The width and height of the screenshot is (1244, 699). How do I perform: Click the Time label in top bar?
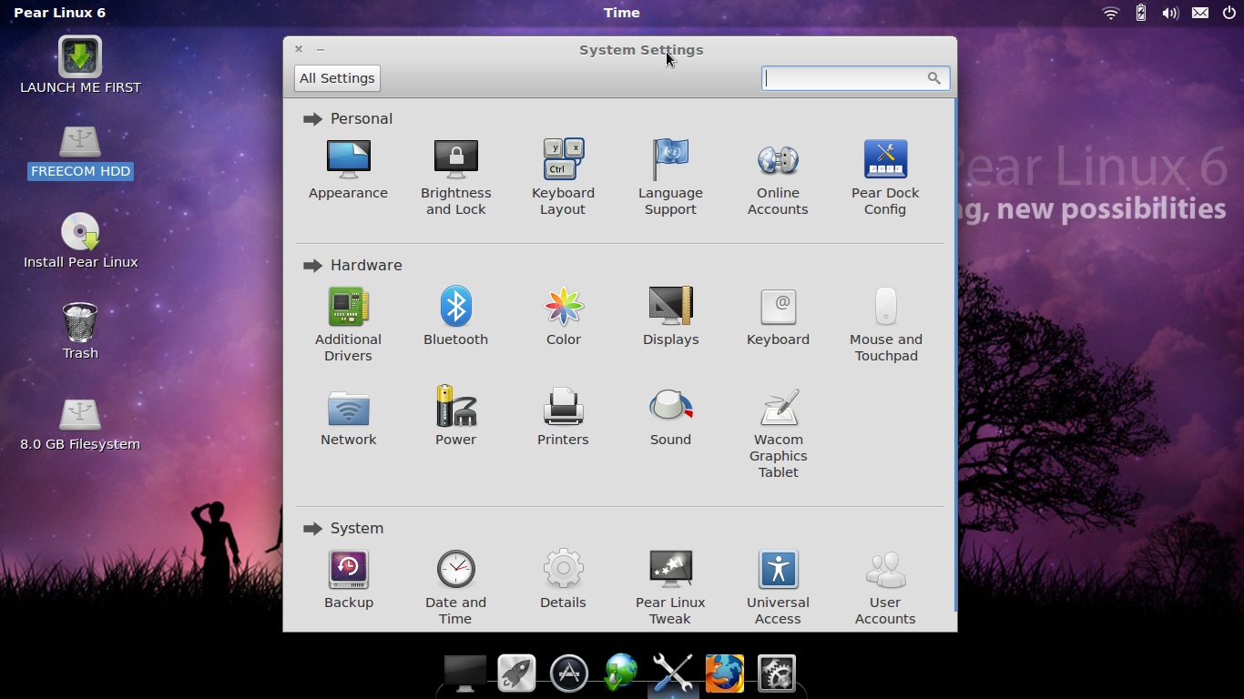(x=622, y=13)
